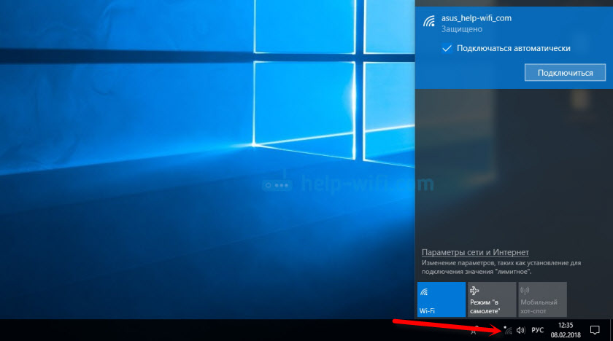Click the Show desktop sliver at taskbar edge
The width and height of the screenshot is (613, 341).
611,330
